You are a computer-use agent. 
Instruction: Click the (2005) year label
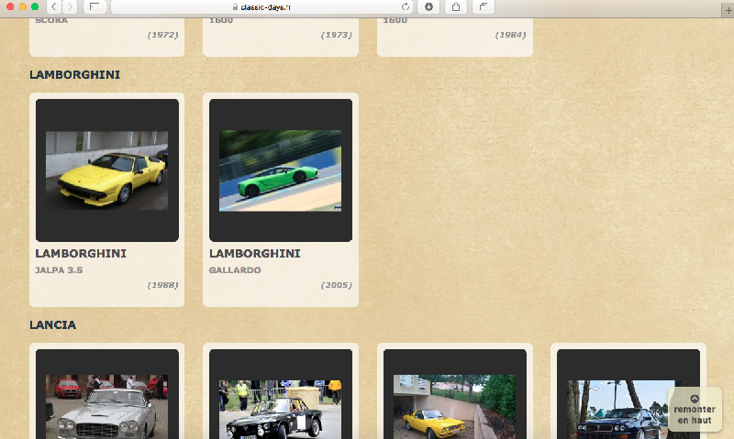coord(337,285)
